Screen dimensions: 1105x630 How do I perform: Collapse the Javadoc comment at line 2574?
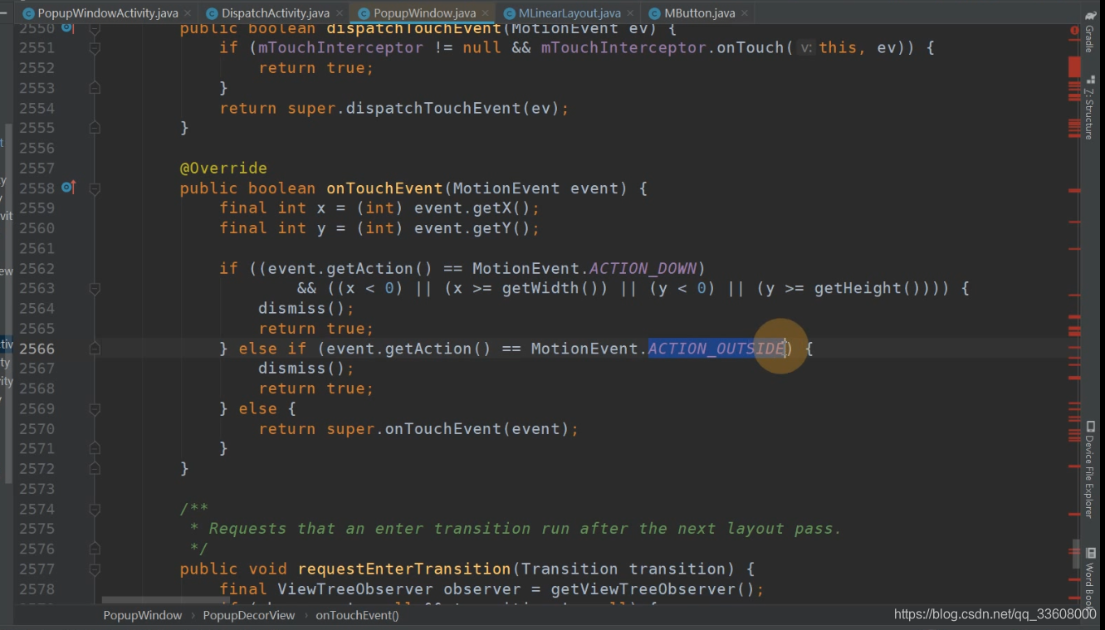pos(95,509)
